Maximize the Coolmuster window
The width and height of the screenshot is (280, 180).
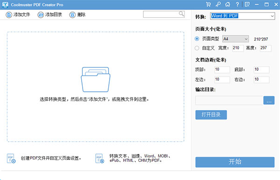pyautogui.click(x=266, y=5)
